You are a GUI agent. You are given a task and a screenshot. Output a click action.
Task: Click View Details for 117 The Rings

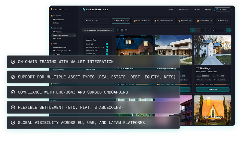point(213,89)
